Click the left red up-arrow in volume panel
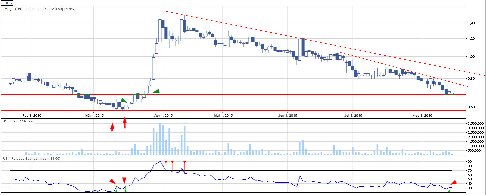 coord(112,127)
